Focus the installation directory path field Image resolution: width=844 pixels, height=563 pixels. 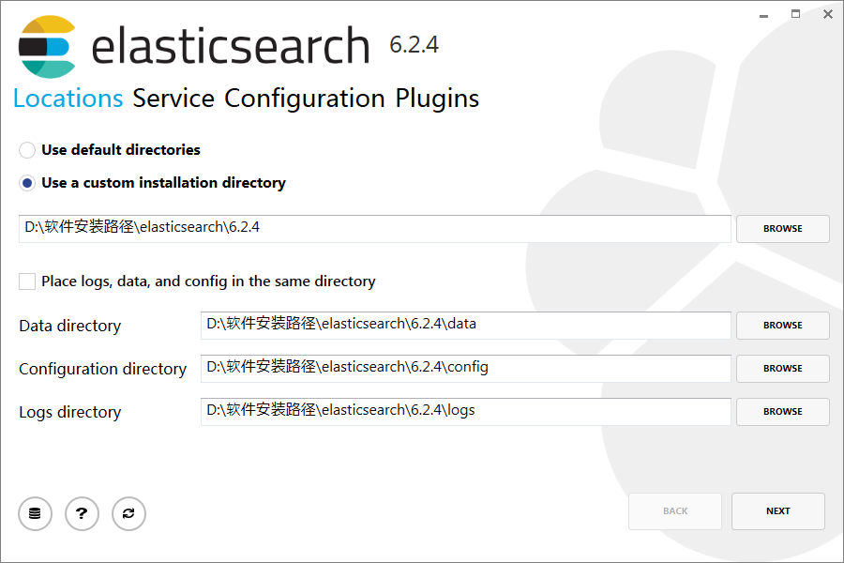pos(374,229)
